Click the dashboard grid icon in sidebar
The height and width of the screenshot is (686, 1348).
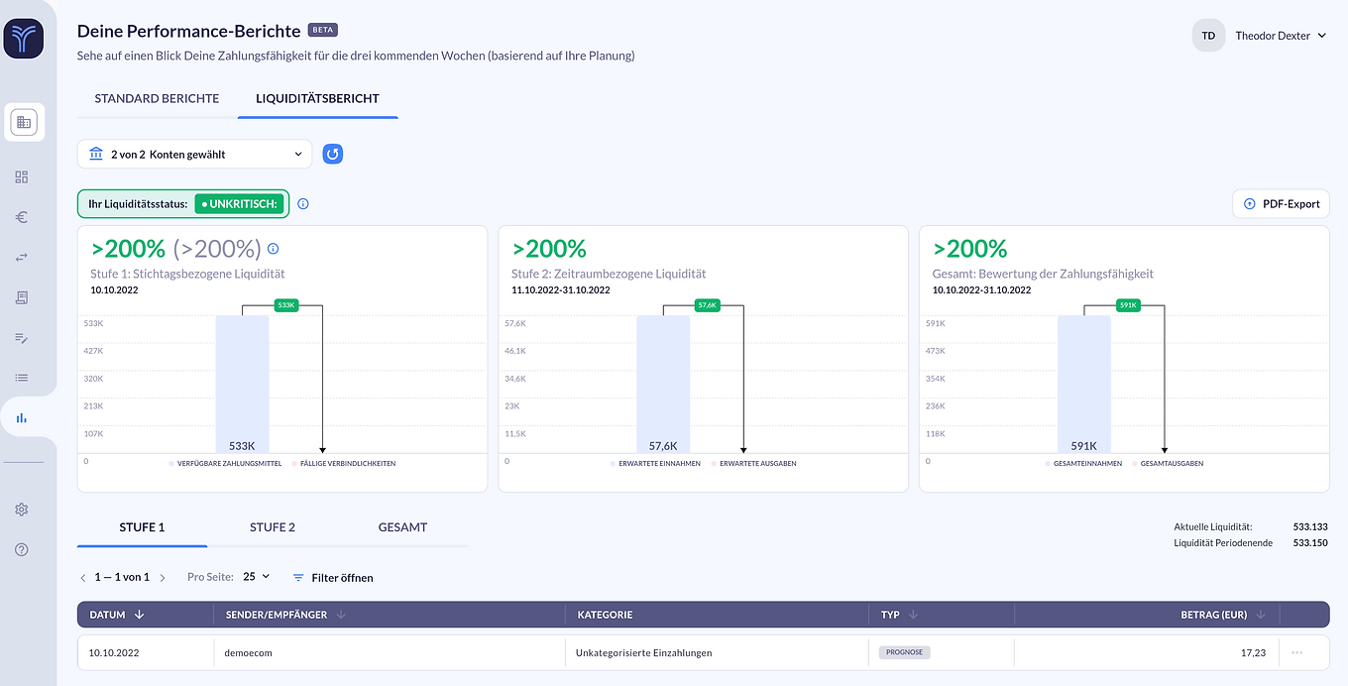(x=22, y=177)
